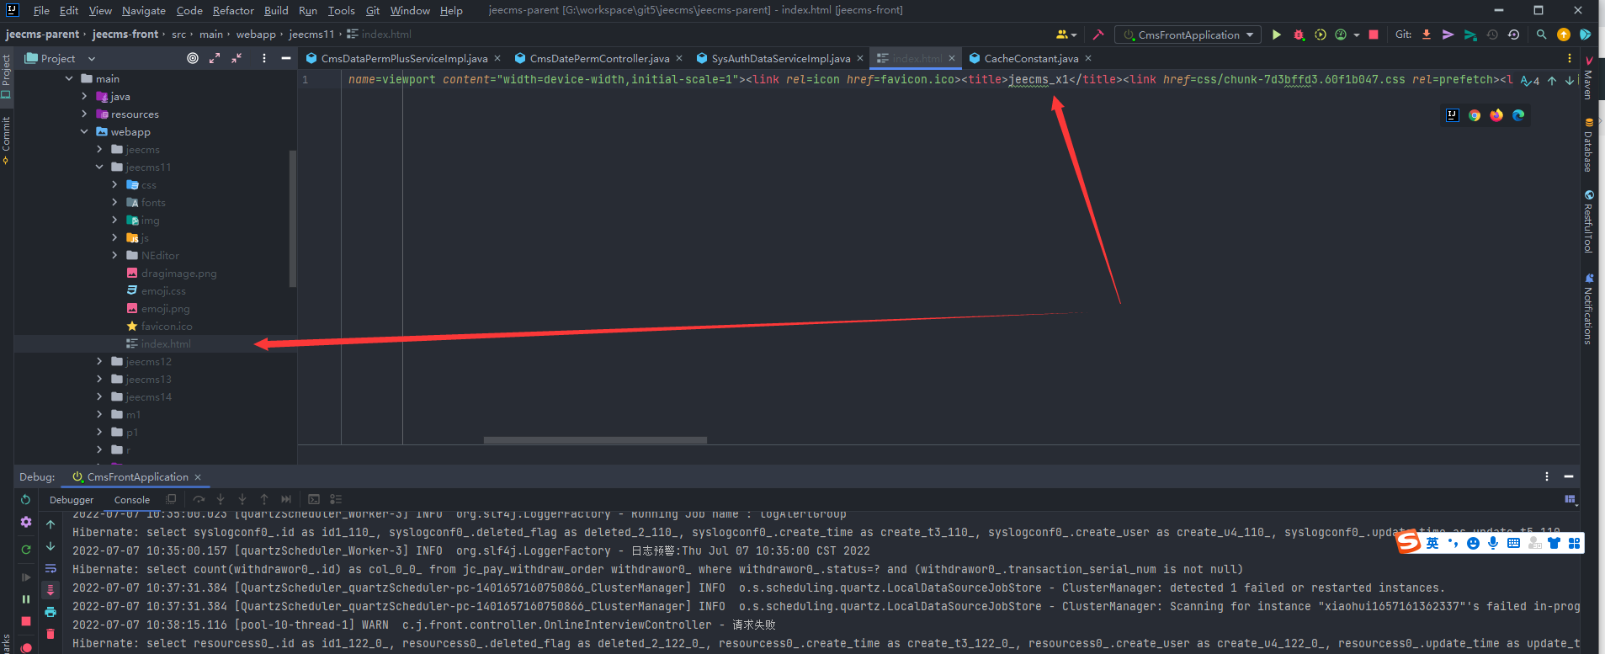Viewport: 1605px width, 654px height.
Task: Select opened file with the target icon
Action: coord(193,58)
